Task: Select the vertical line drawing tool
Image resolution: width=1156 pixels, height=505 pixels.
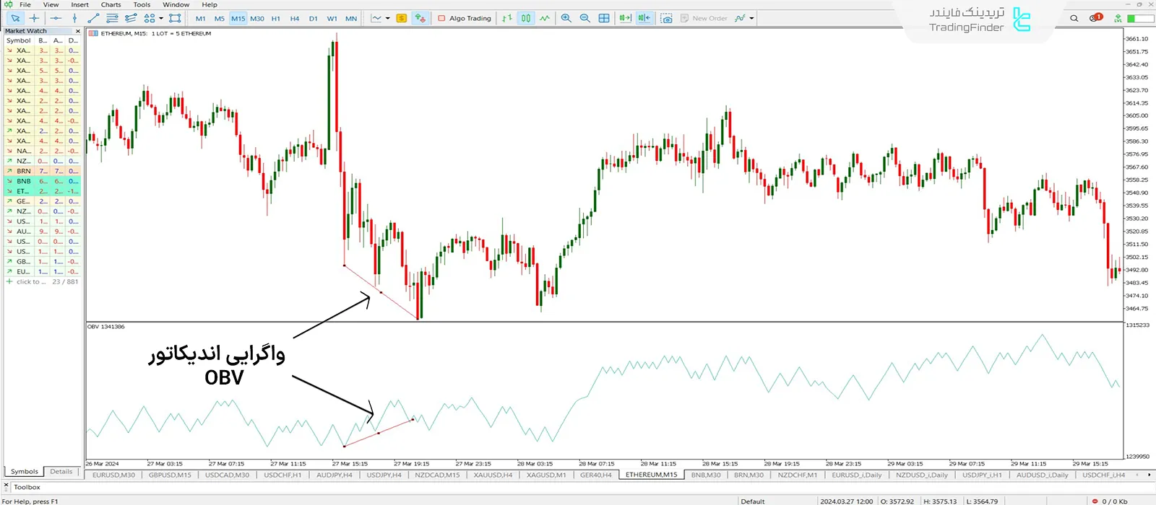Action: [x=74, y=18]
